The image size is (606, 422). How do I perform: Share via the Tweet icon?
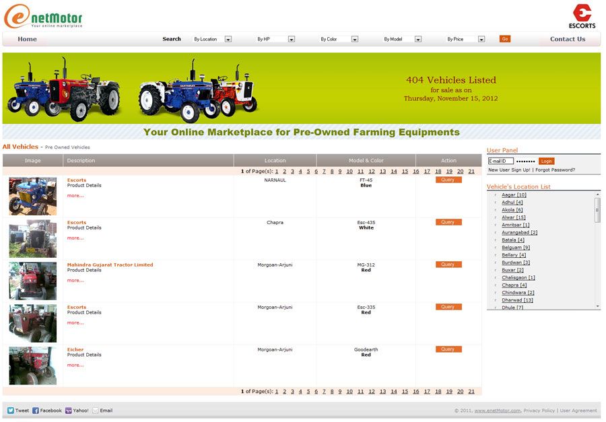11,411
